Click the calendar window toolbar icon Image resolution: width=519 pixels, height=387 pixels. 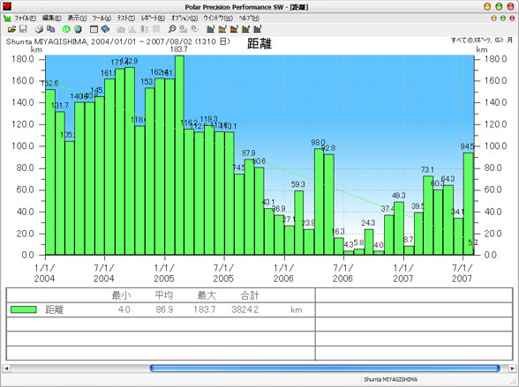(x=94, y=29)
